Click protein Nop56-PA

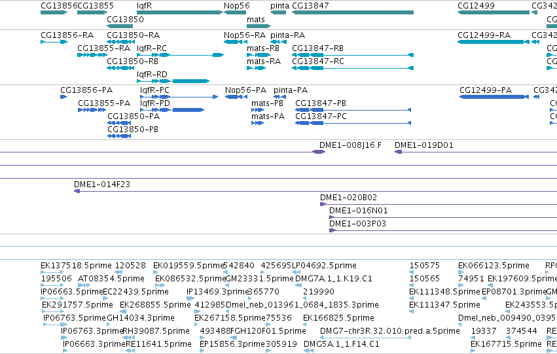point(236,97)
